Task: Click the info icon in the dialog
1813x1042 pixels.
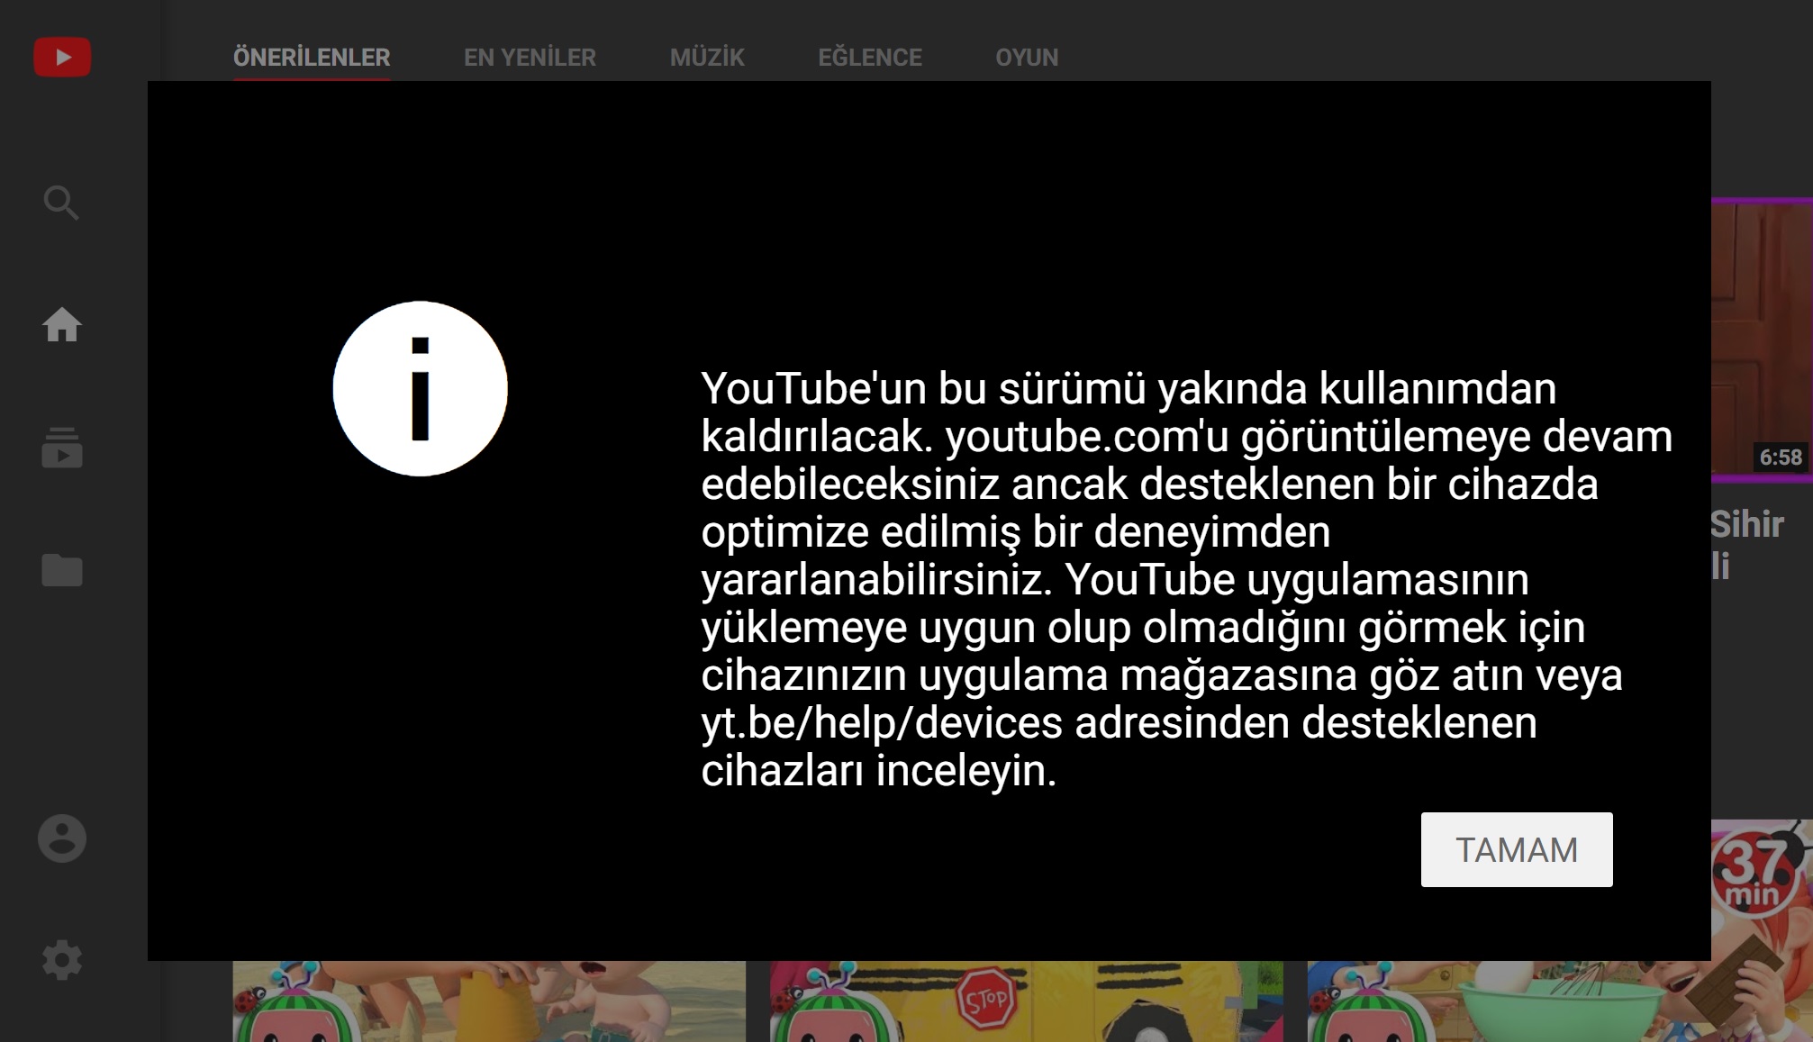Action: coord(420,388)
